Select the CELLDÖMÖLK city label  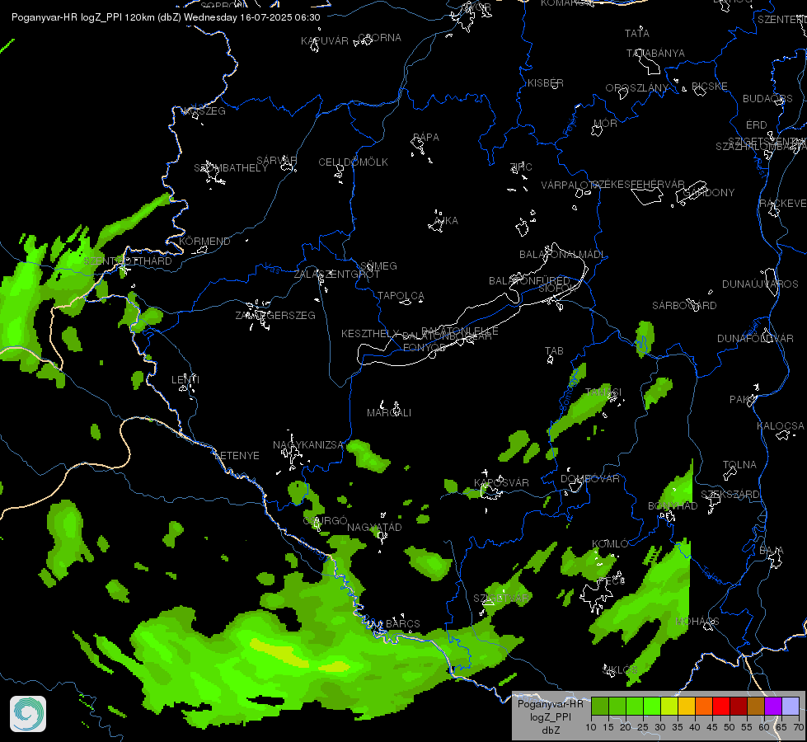coord(354,162)
